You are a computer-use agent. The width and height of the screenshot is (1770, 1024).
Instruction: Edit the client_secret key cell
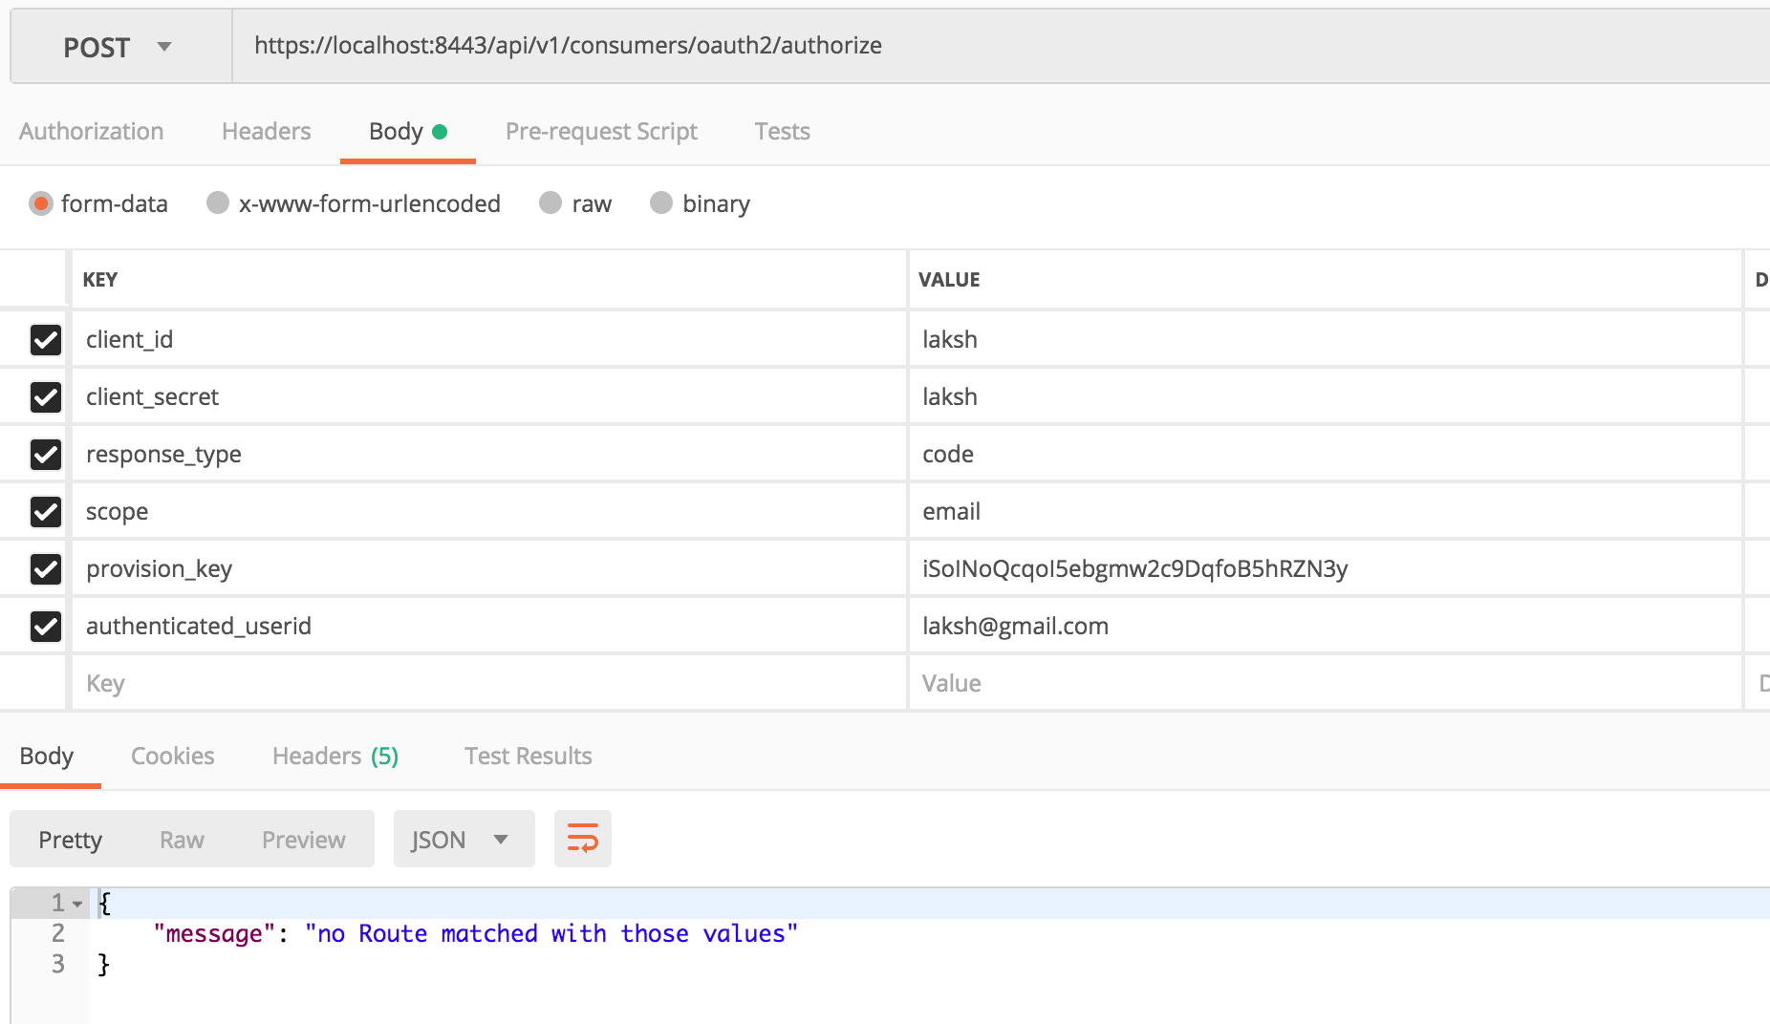(488, 396)
